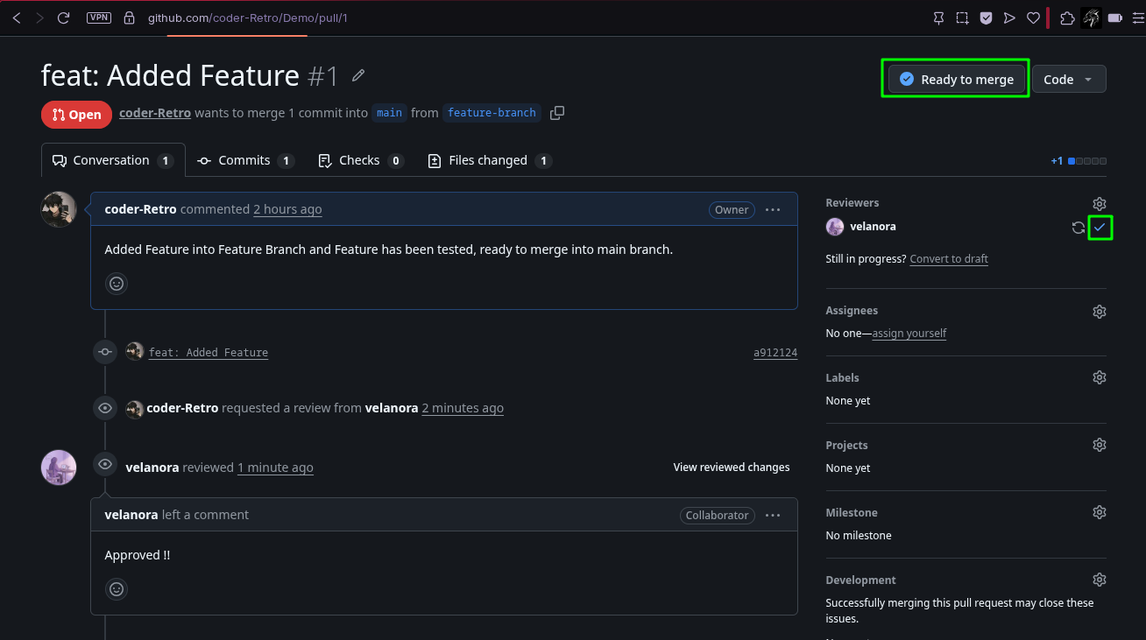This screenshot has width=1146, height=640.
Task: Click velanora's approved review checkmark
Action: click(x=1100, y=228)
